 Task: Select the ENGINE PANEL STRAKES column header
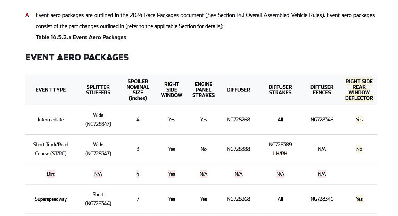(204, 89)
